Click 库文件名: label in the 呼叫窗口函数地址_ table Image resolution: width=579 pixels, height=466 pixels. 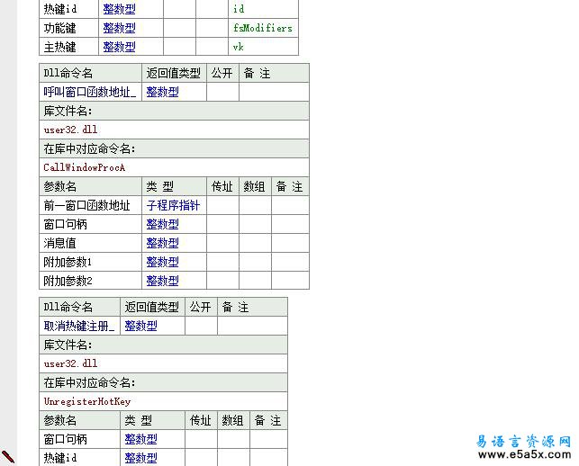point(68,111)
